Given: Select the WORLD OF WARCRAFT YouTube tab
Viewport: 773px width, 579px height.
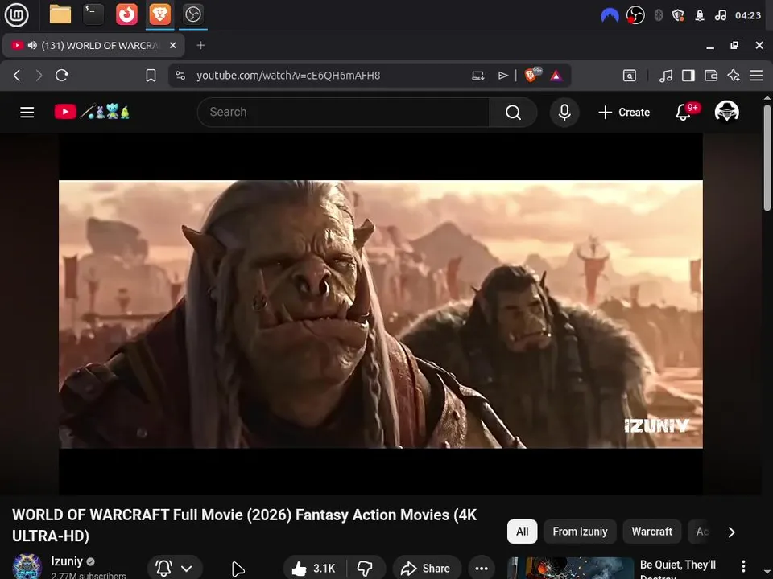Looking at the screenshot, I should click(x=93, y=45).
